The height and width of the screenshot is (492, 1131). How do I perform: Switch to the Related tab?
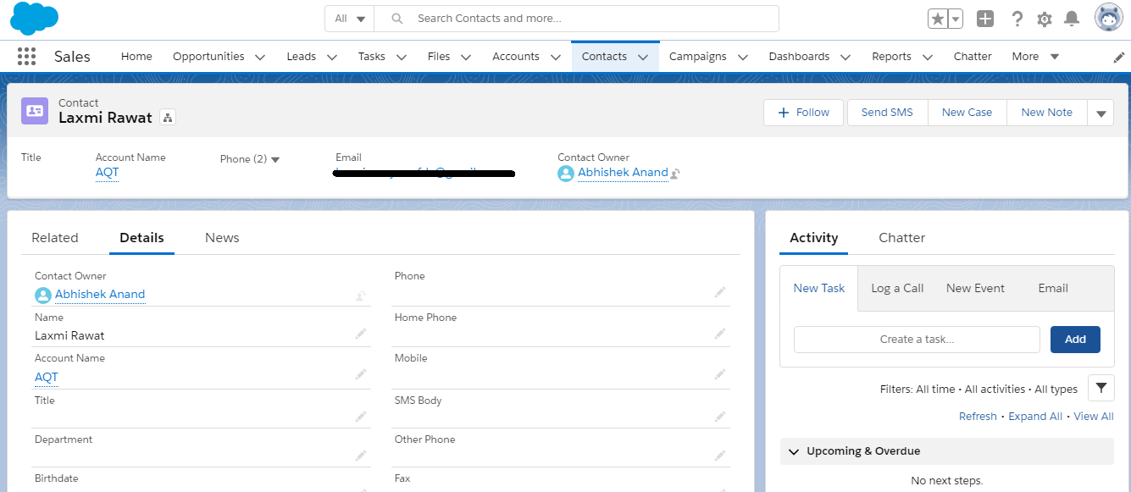point(55,238)
